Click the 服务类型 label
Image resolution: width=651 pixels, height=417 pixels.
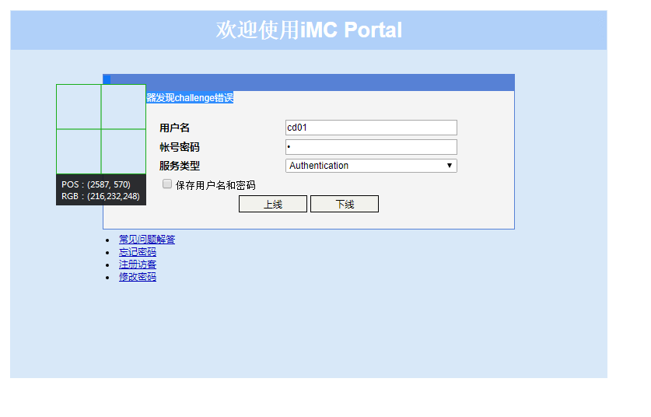180,166
